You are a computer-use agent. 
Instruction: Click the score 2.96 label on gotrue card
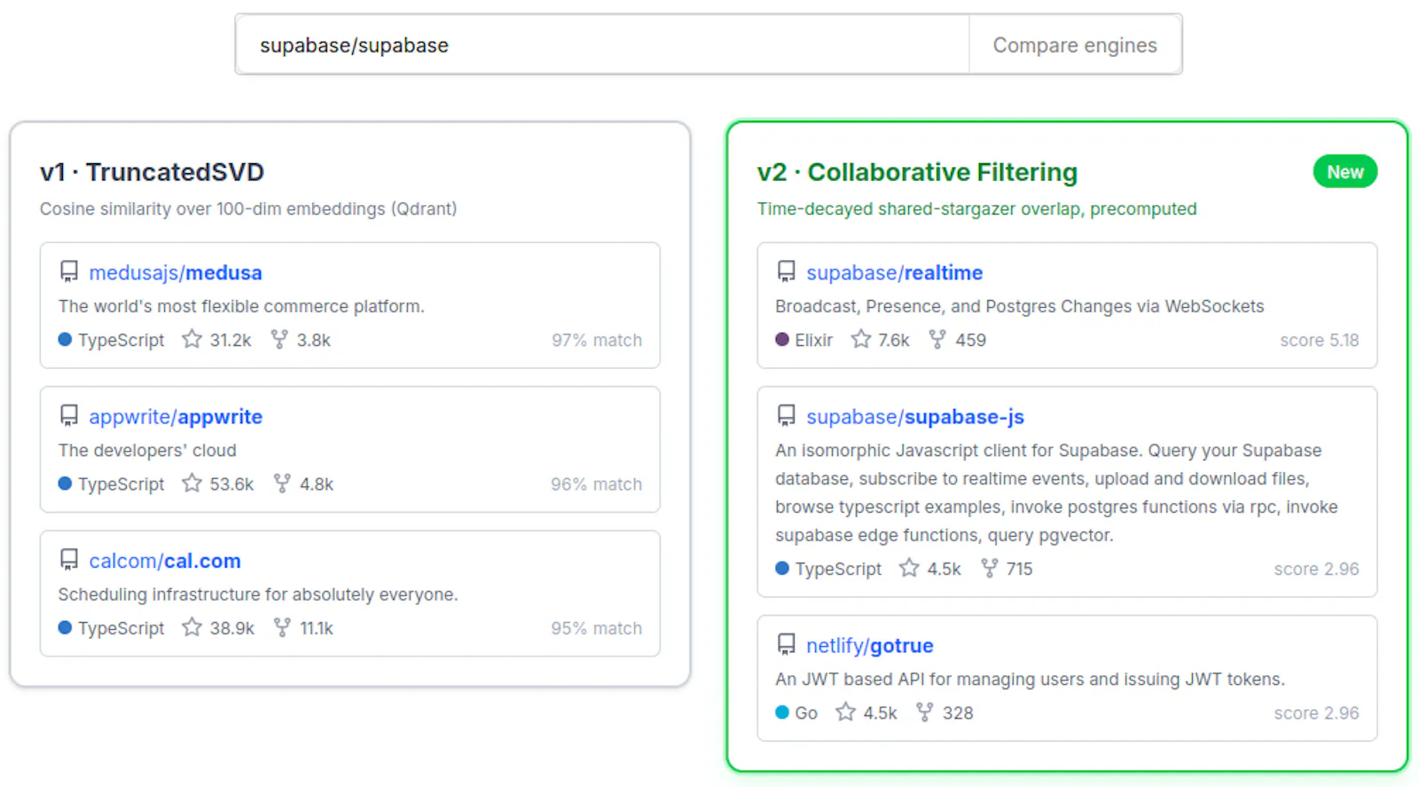pos(1317,712)
